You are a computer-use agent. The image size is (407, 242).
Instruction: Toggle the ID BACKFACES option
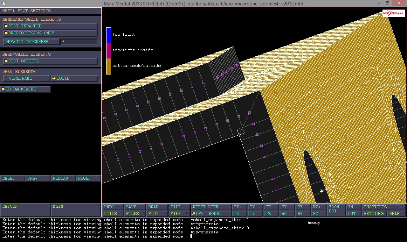pyautogui.click(x=25, y=89)
